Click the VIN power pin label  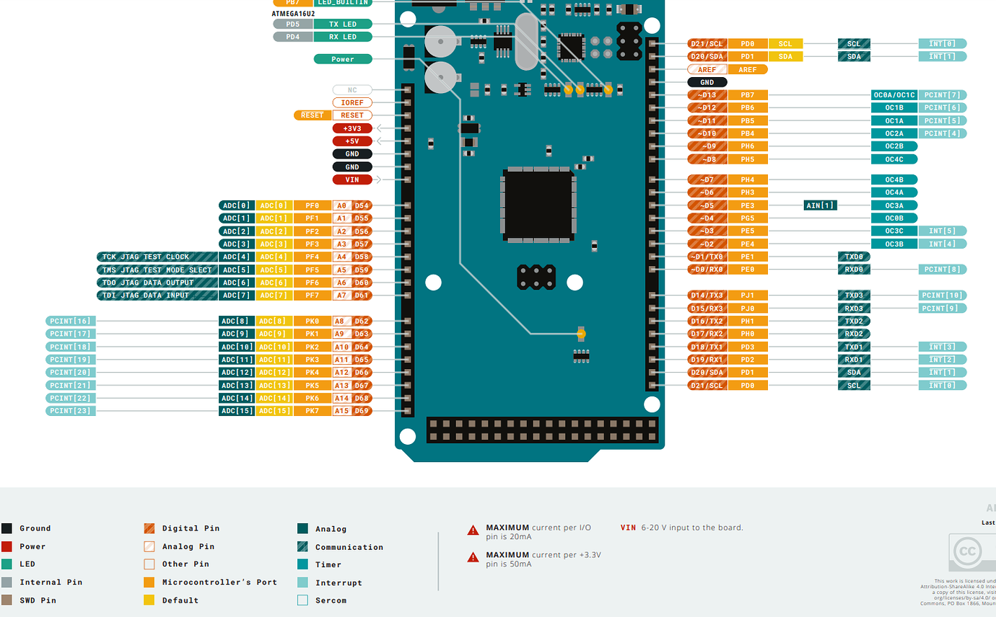click(x=352, y=179)
